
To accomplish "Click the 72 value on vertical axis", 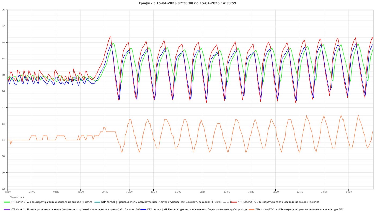I will 3,108.
